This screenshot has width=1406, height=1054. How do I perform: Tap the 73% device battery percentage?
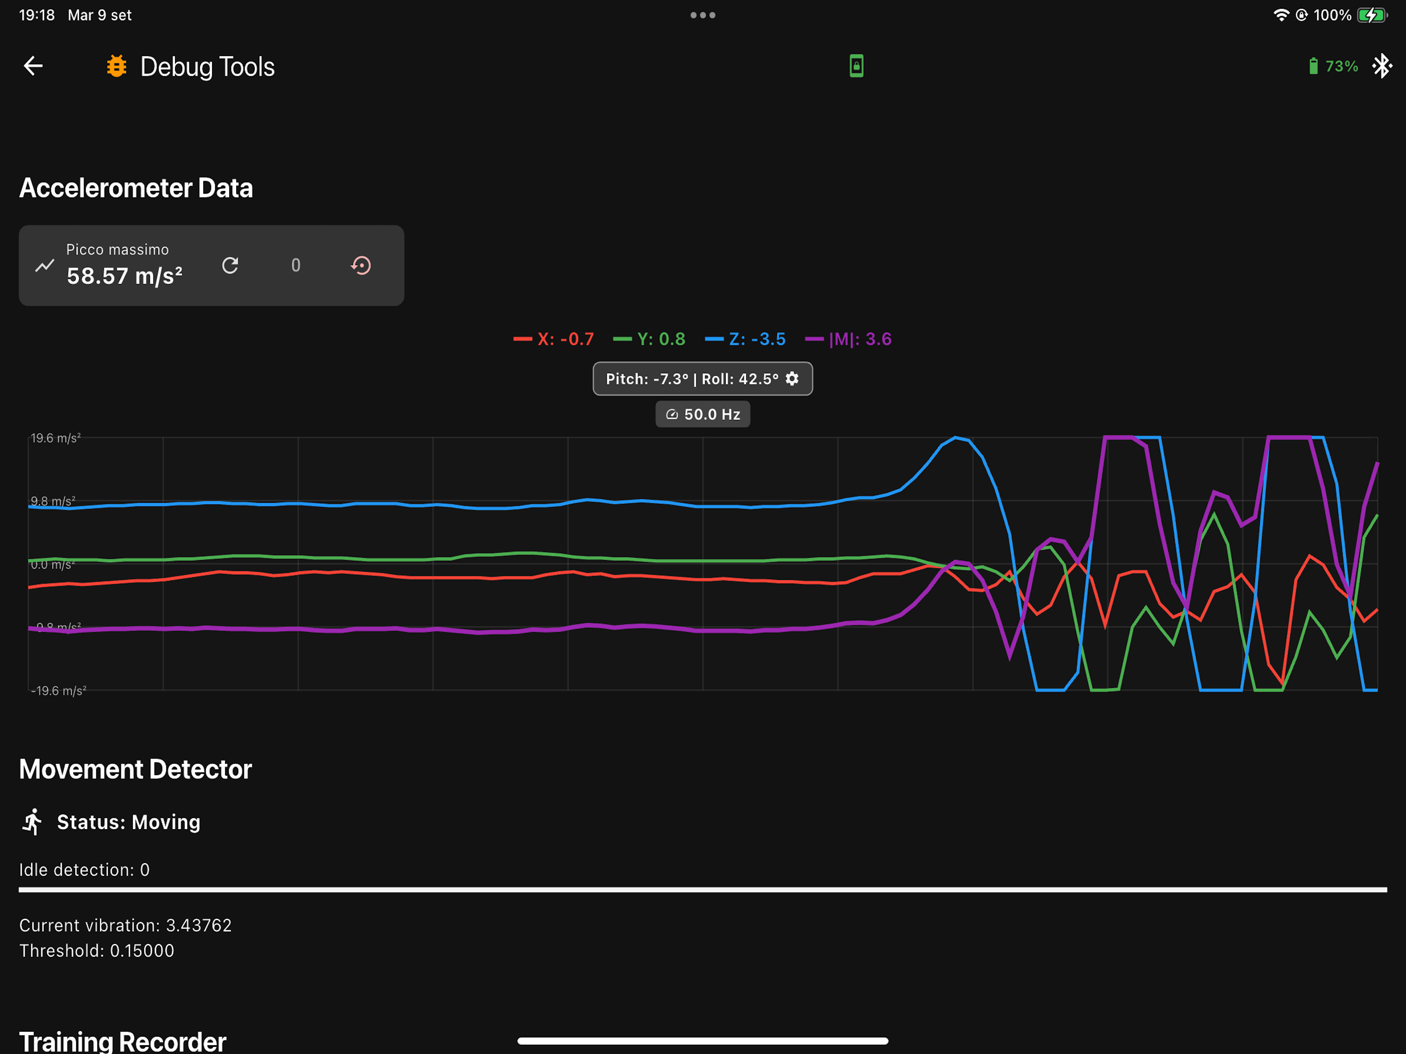point(1341,66)
